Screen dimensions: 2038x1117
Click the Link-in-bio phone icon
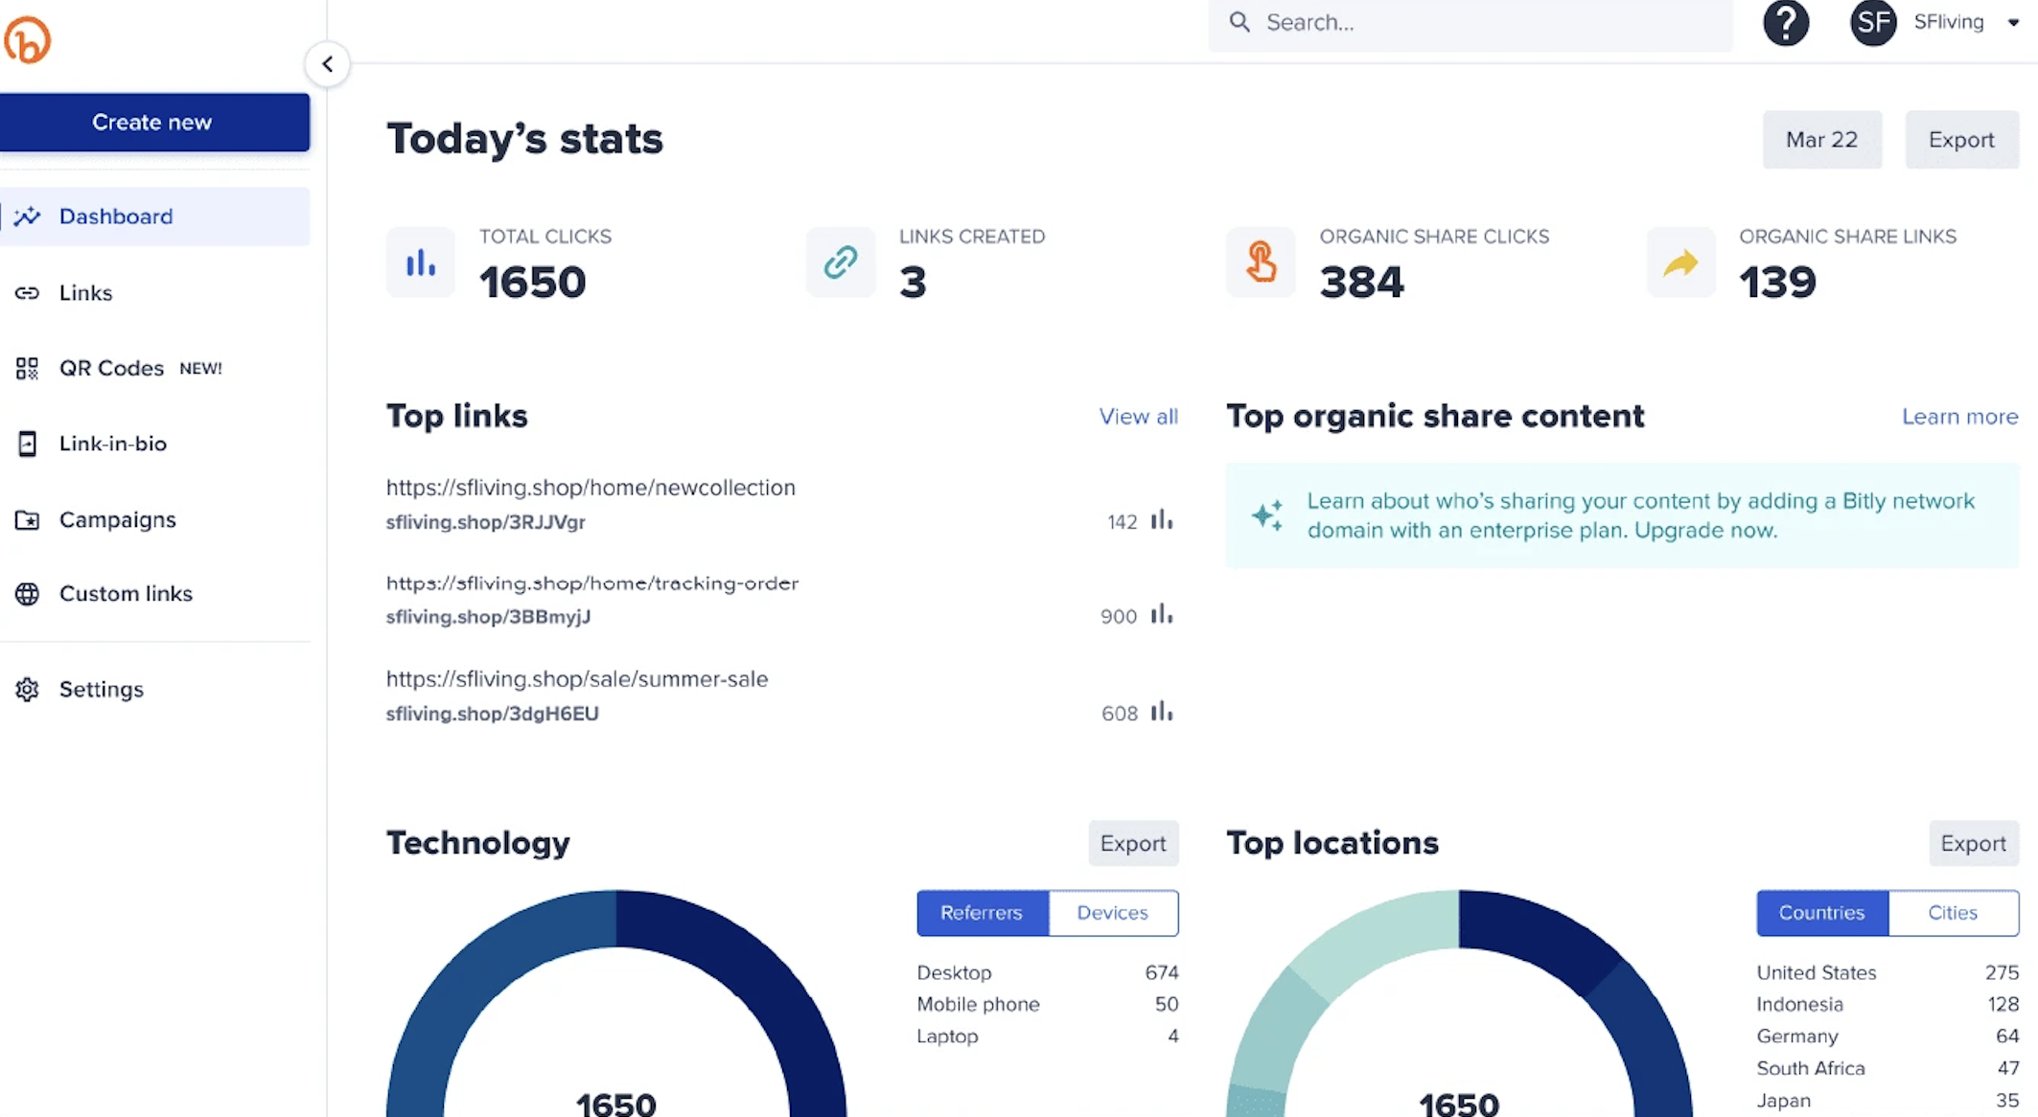[x=27, y=443]
